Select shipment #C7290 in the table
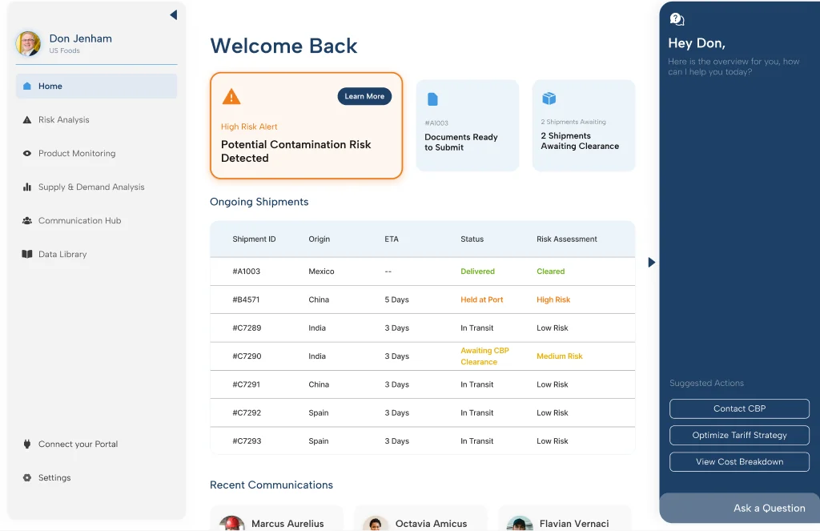This screenshot has width=820, height=531. (423, 356)
